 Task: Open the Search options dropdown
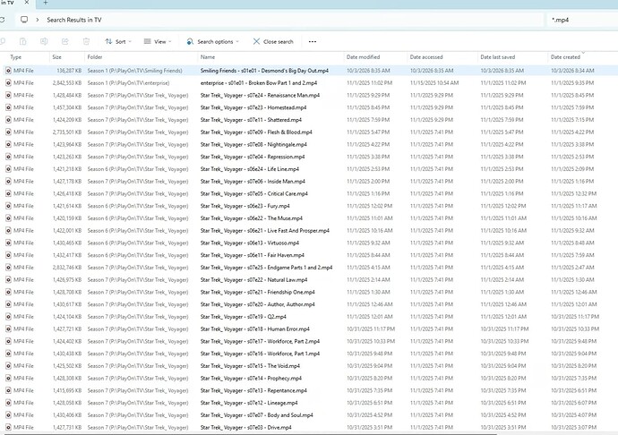(x=212, y=41)
